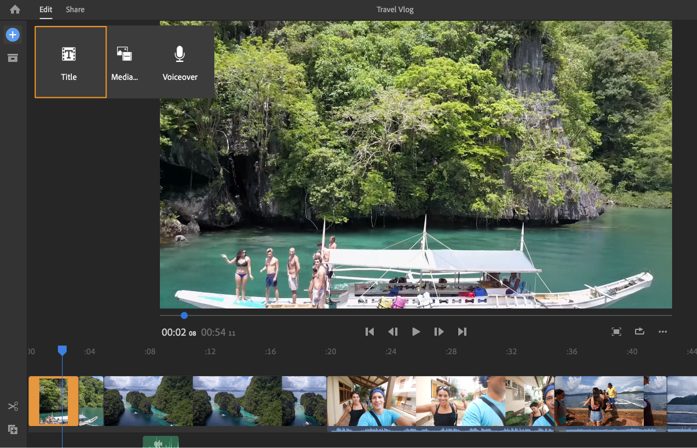Screen dimensions: 697x448
Task: Click the split clip scissors icon
Action: (13, 407)
